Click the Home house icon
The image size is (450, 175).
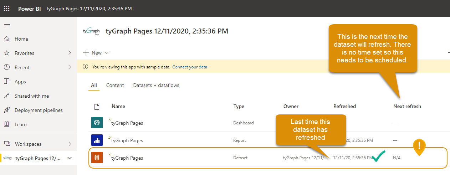pos(7,39)
